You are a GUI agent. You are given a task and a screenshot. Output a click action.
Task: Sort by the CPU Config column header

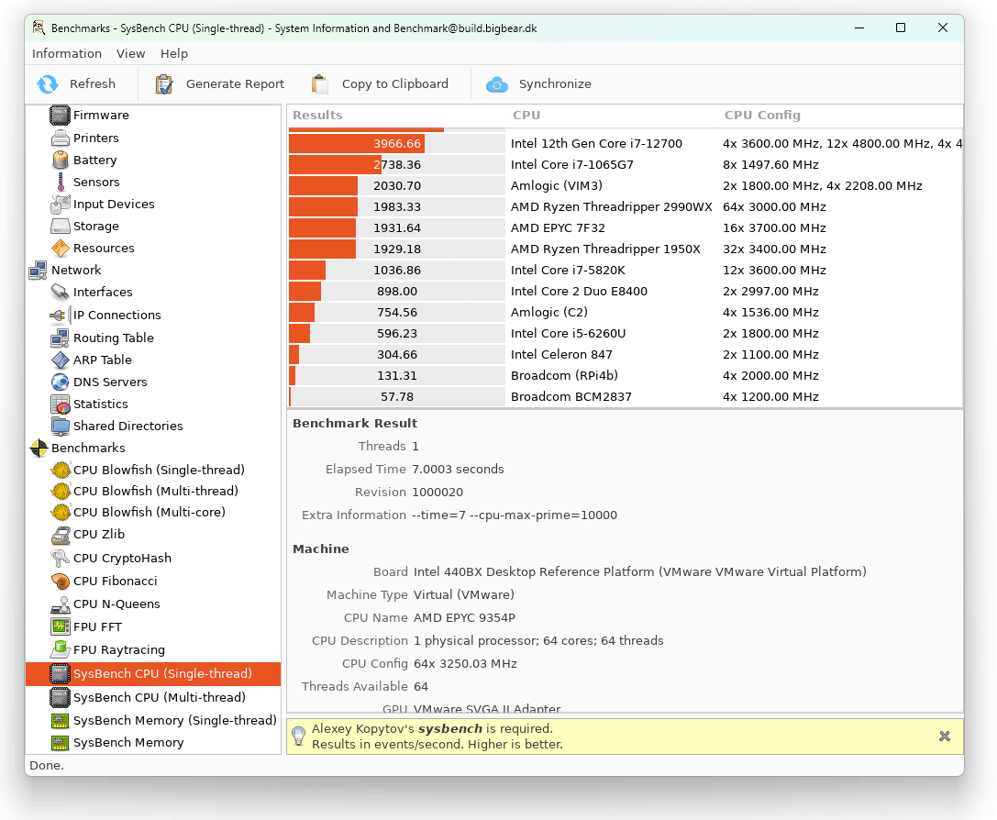point(840,115)
